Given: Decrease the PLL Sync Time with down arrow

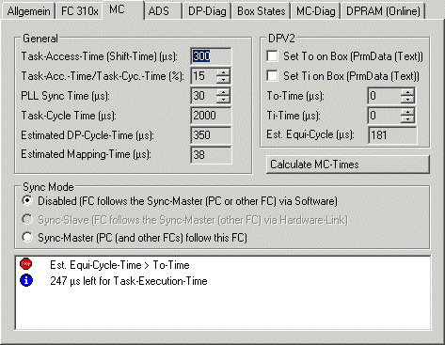Looking at the screenshot, I should coord(223,100).
